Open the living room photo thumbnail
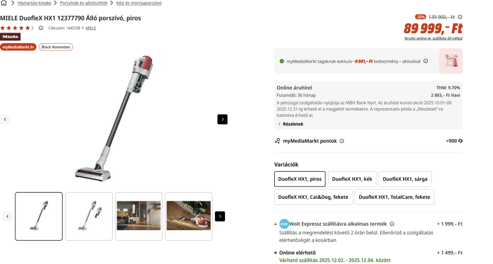Viewport: 493px width, 264px height. pyautogui.click(x=138, y=216)
